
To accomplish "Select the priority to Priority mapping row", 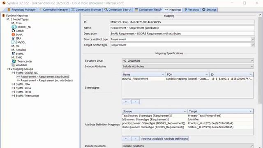I will coord(188,123).
